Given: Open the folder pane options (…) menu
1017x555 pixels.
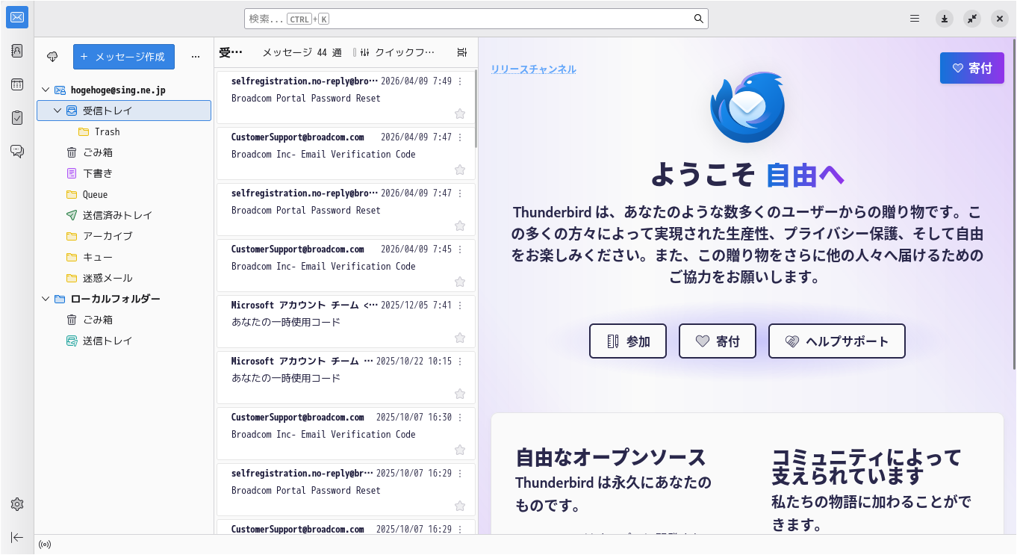Looking at the screenshot, I should (196, 57).
